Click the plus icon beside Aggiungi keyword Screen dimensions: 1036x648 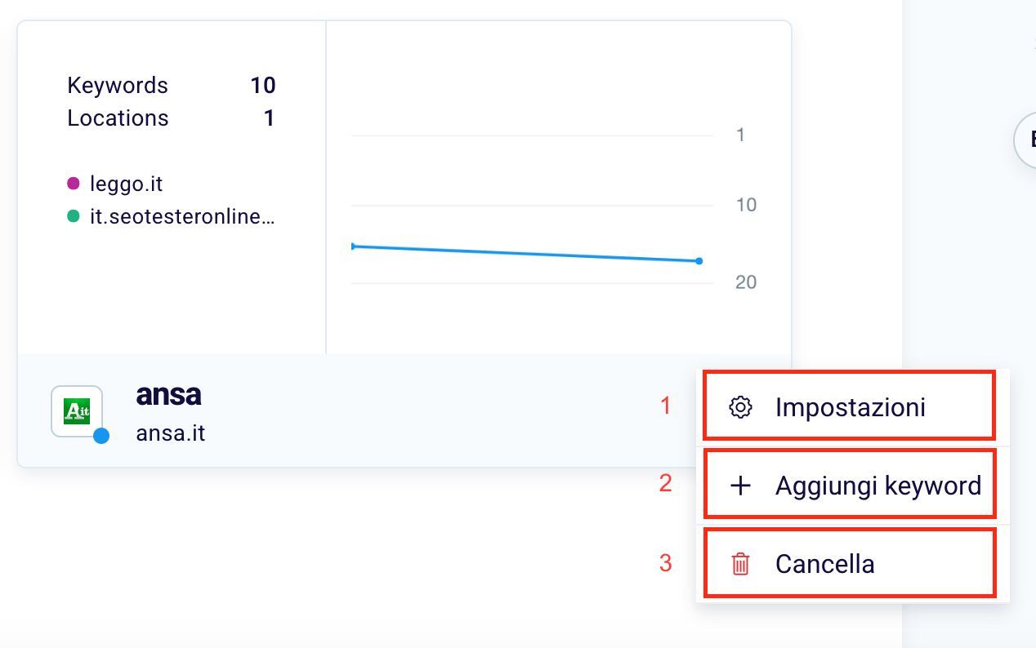(740, 486)
